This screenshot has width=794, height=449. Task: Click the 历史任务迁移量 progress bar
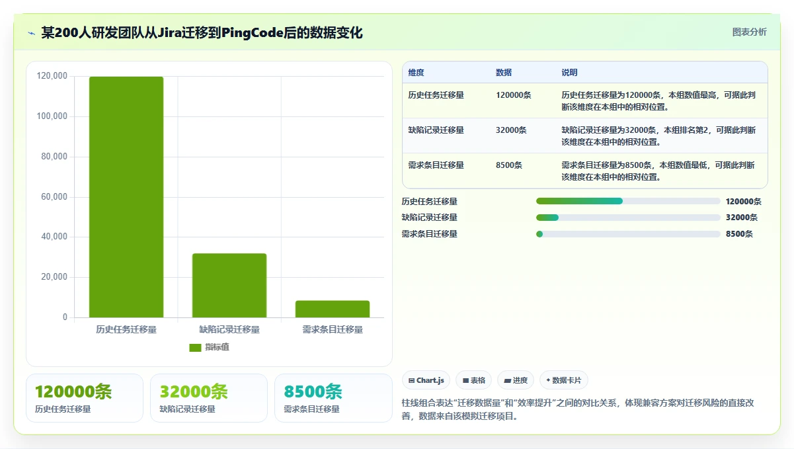(628, 201)
